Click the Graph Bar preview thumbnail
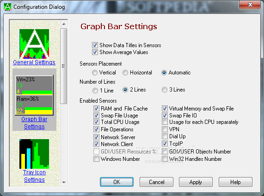This screenshot has width=264, height=196. [34, 95]
